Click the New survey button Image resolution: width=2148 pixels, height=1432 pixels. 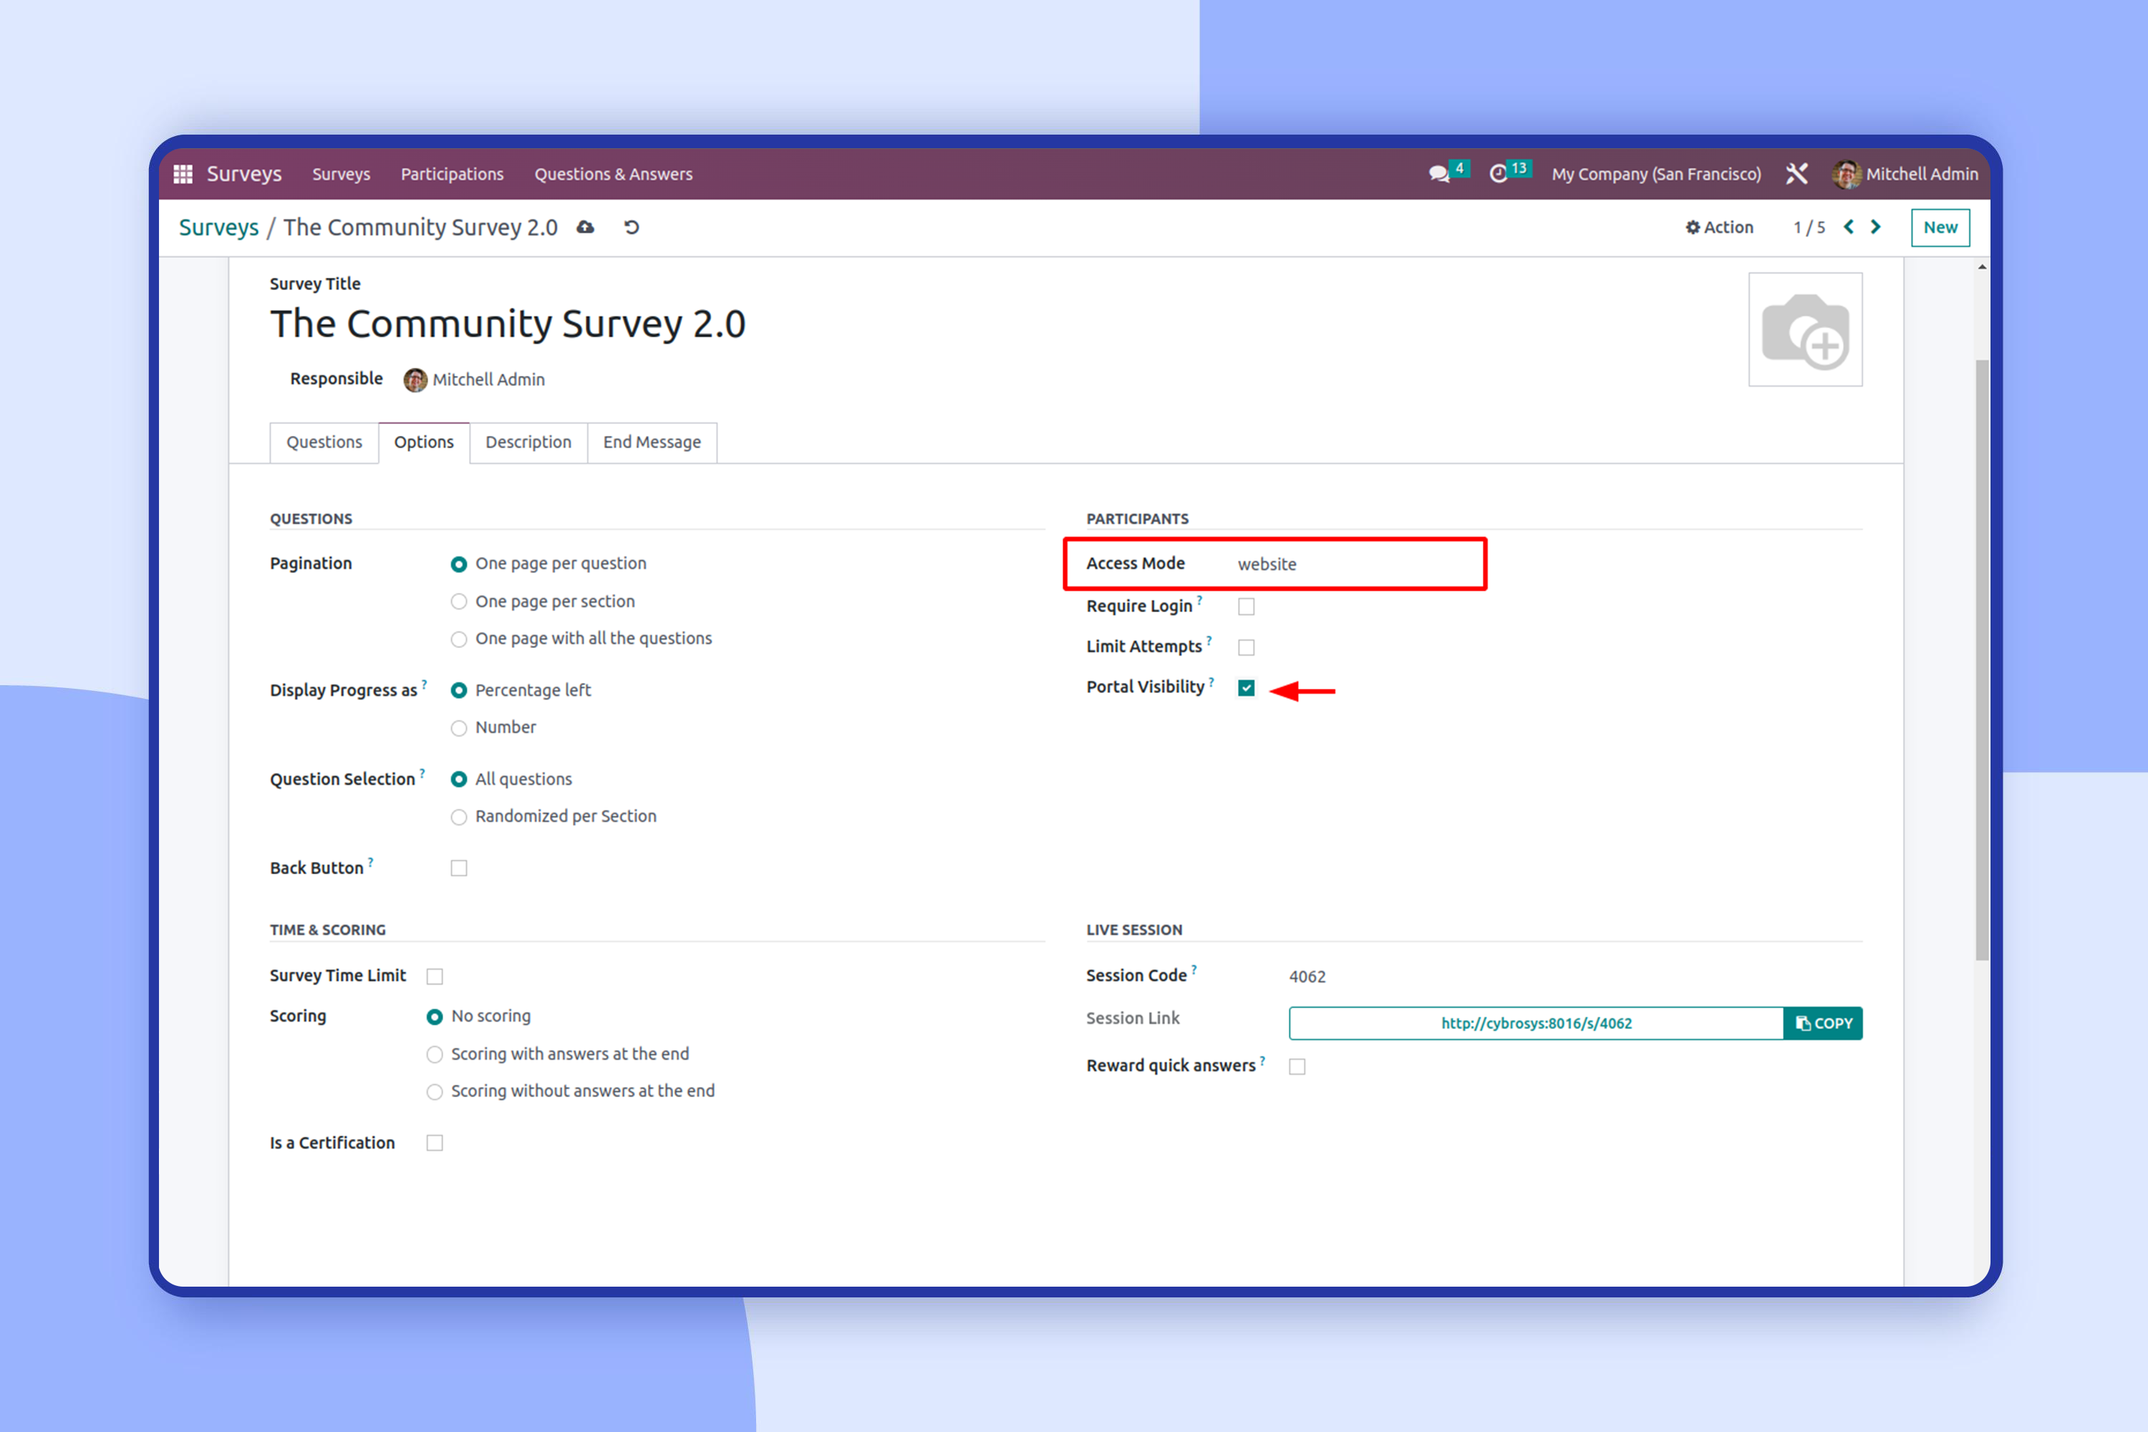click(1940, 228)
